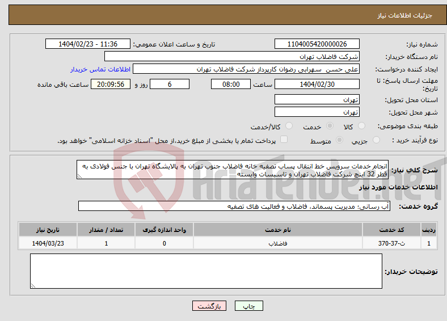
Task: Select the متوسط purchase type radio
Action: tap(340, 140)
